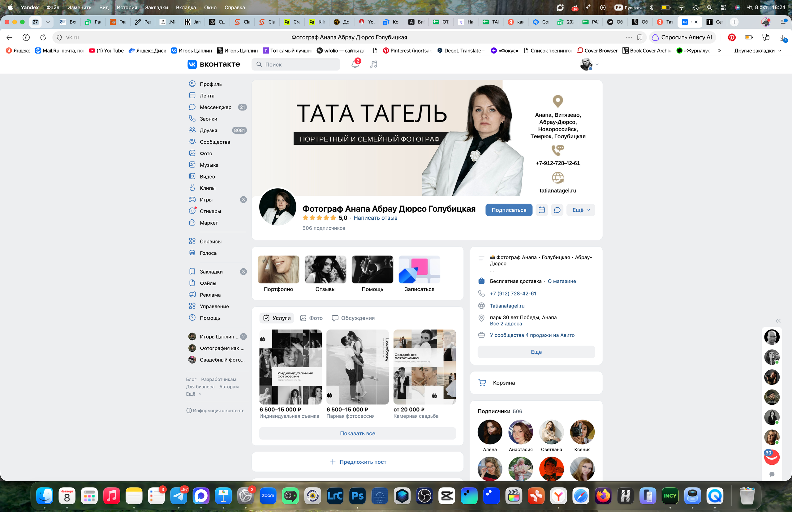Select the Услуги tab
The height and width of the screenshot is (512, 792).
(x=277, y=318)
